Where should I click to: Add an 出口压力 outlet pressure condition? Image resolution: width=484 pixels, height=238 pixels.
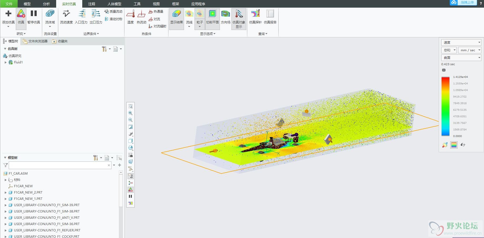(x=96, y=17)
